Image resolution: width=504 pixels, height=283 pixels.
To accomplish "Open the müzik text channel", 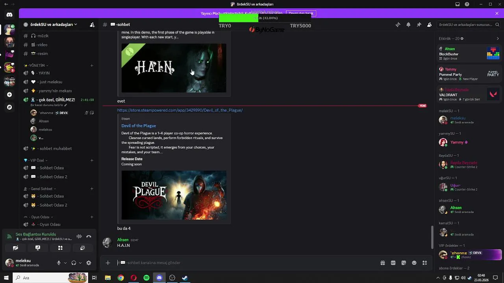I will point(59,36).
